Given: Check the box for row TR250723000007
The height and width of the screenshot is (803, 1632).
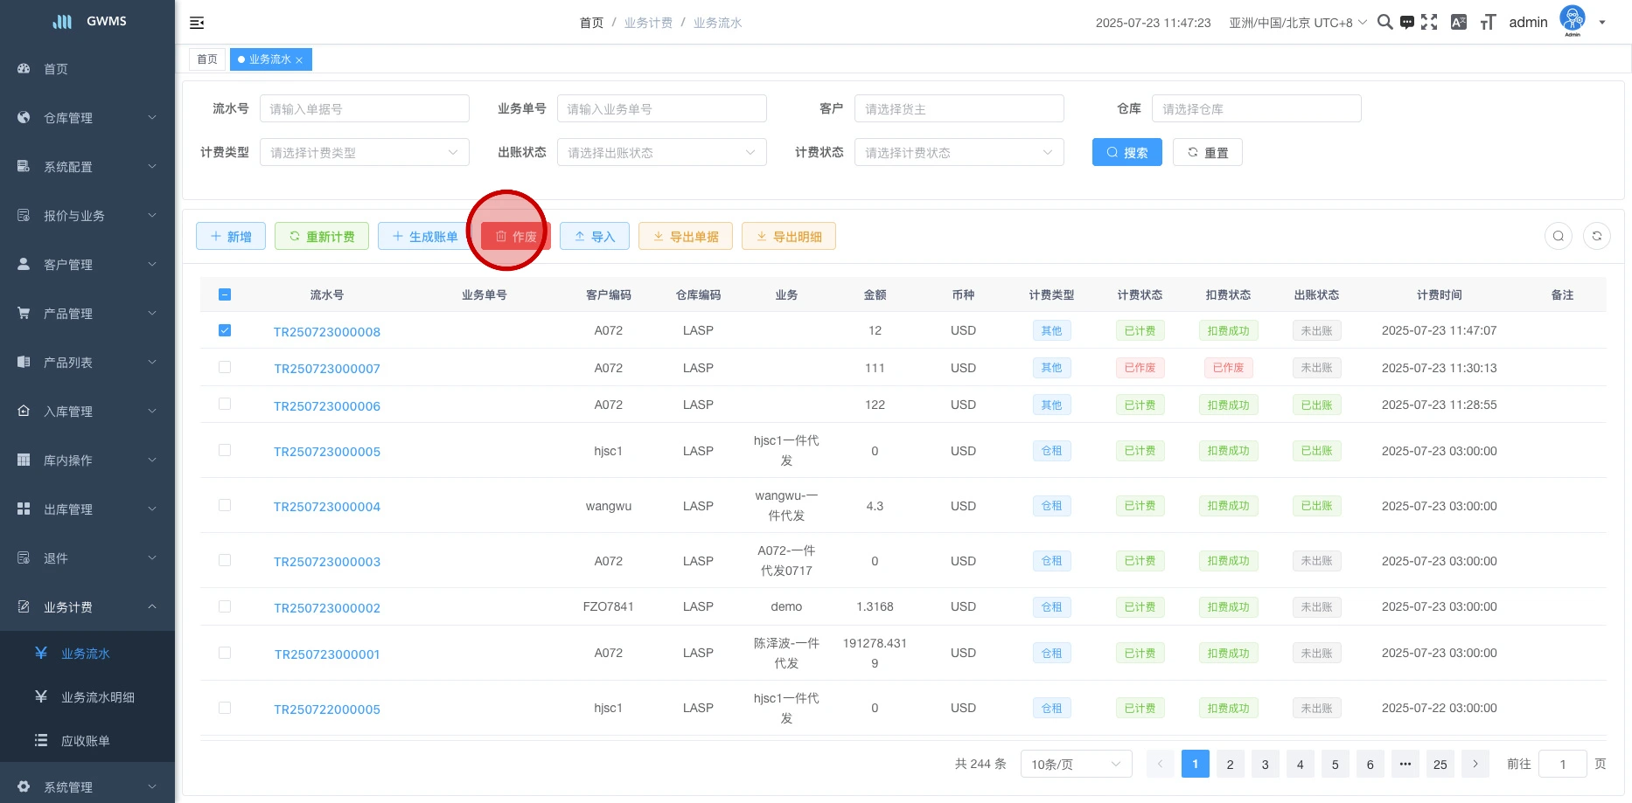Looking at the screenshot, I should coord(225,368).
